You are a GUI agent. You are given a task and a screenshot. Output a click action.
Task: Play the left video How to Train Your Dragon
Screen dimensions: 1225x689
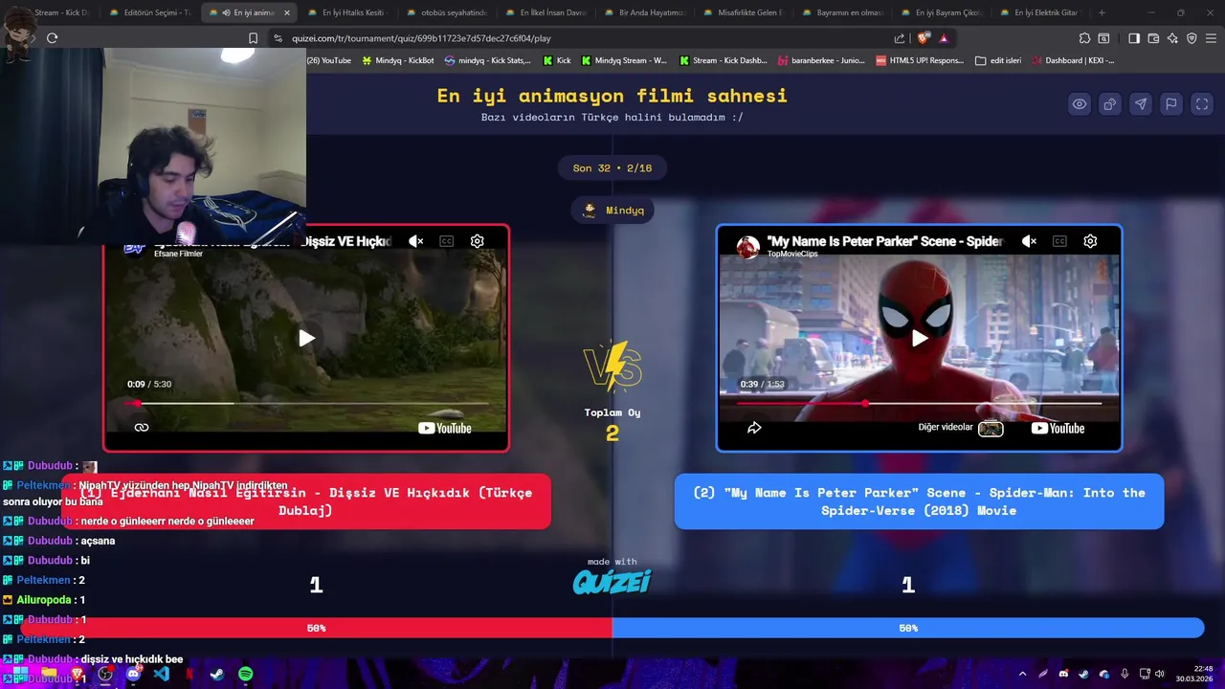pyautogui.click(x=306, y=338)
